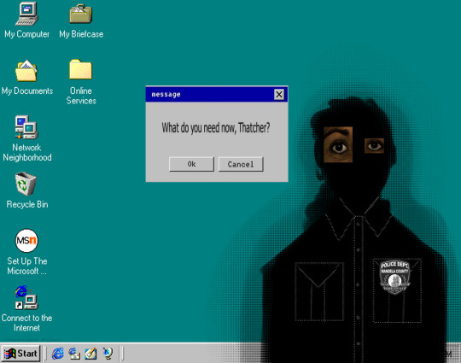The height and width of the screenshot is (363, 461).
Task: Click the message dialog title bar
Action: (x=217, y=95)
